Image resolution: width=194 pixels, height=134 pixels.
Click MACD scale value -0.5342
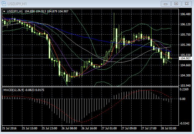click(184, 123)
